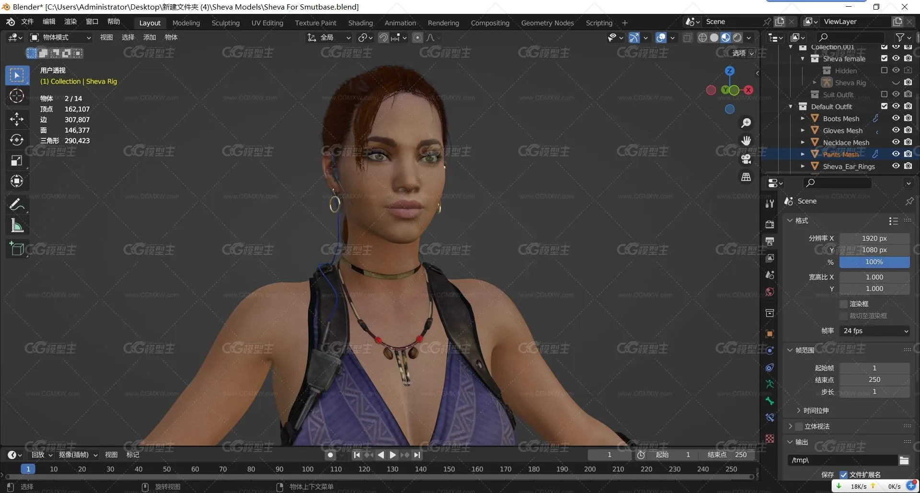Disable rendering for Gloves Mesh camera icon
Image resolution: width=920 pixels, height=493 pixels.
908,130
